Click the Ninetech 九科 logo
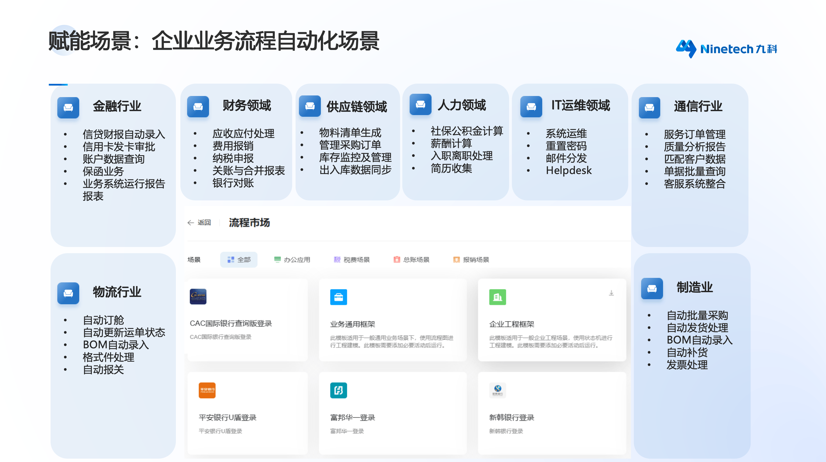This screenshot has height=462, width=826. coord(726,49)
